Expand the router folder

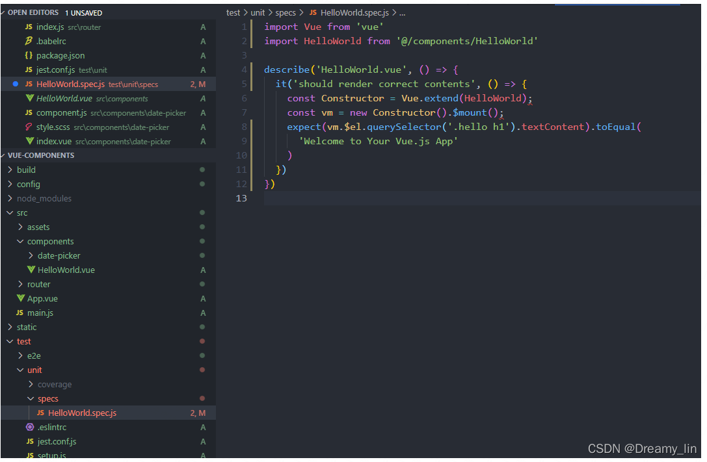click(x=20, y=284)
